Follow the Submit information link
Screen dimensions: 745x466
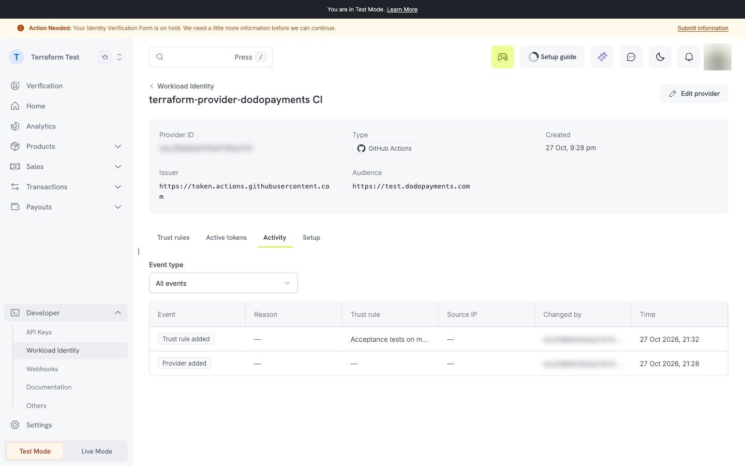click(x=703, y=28)
